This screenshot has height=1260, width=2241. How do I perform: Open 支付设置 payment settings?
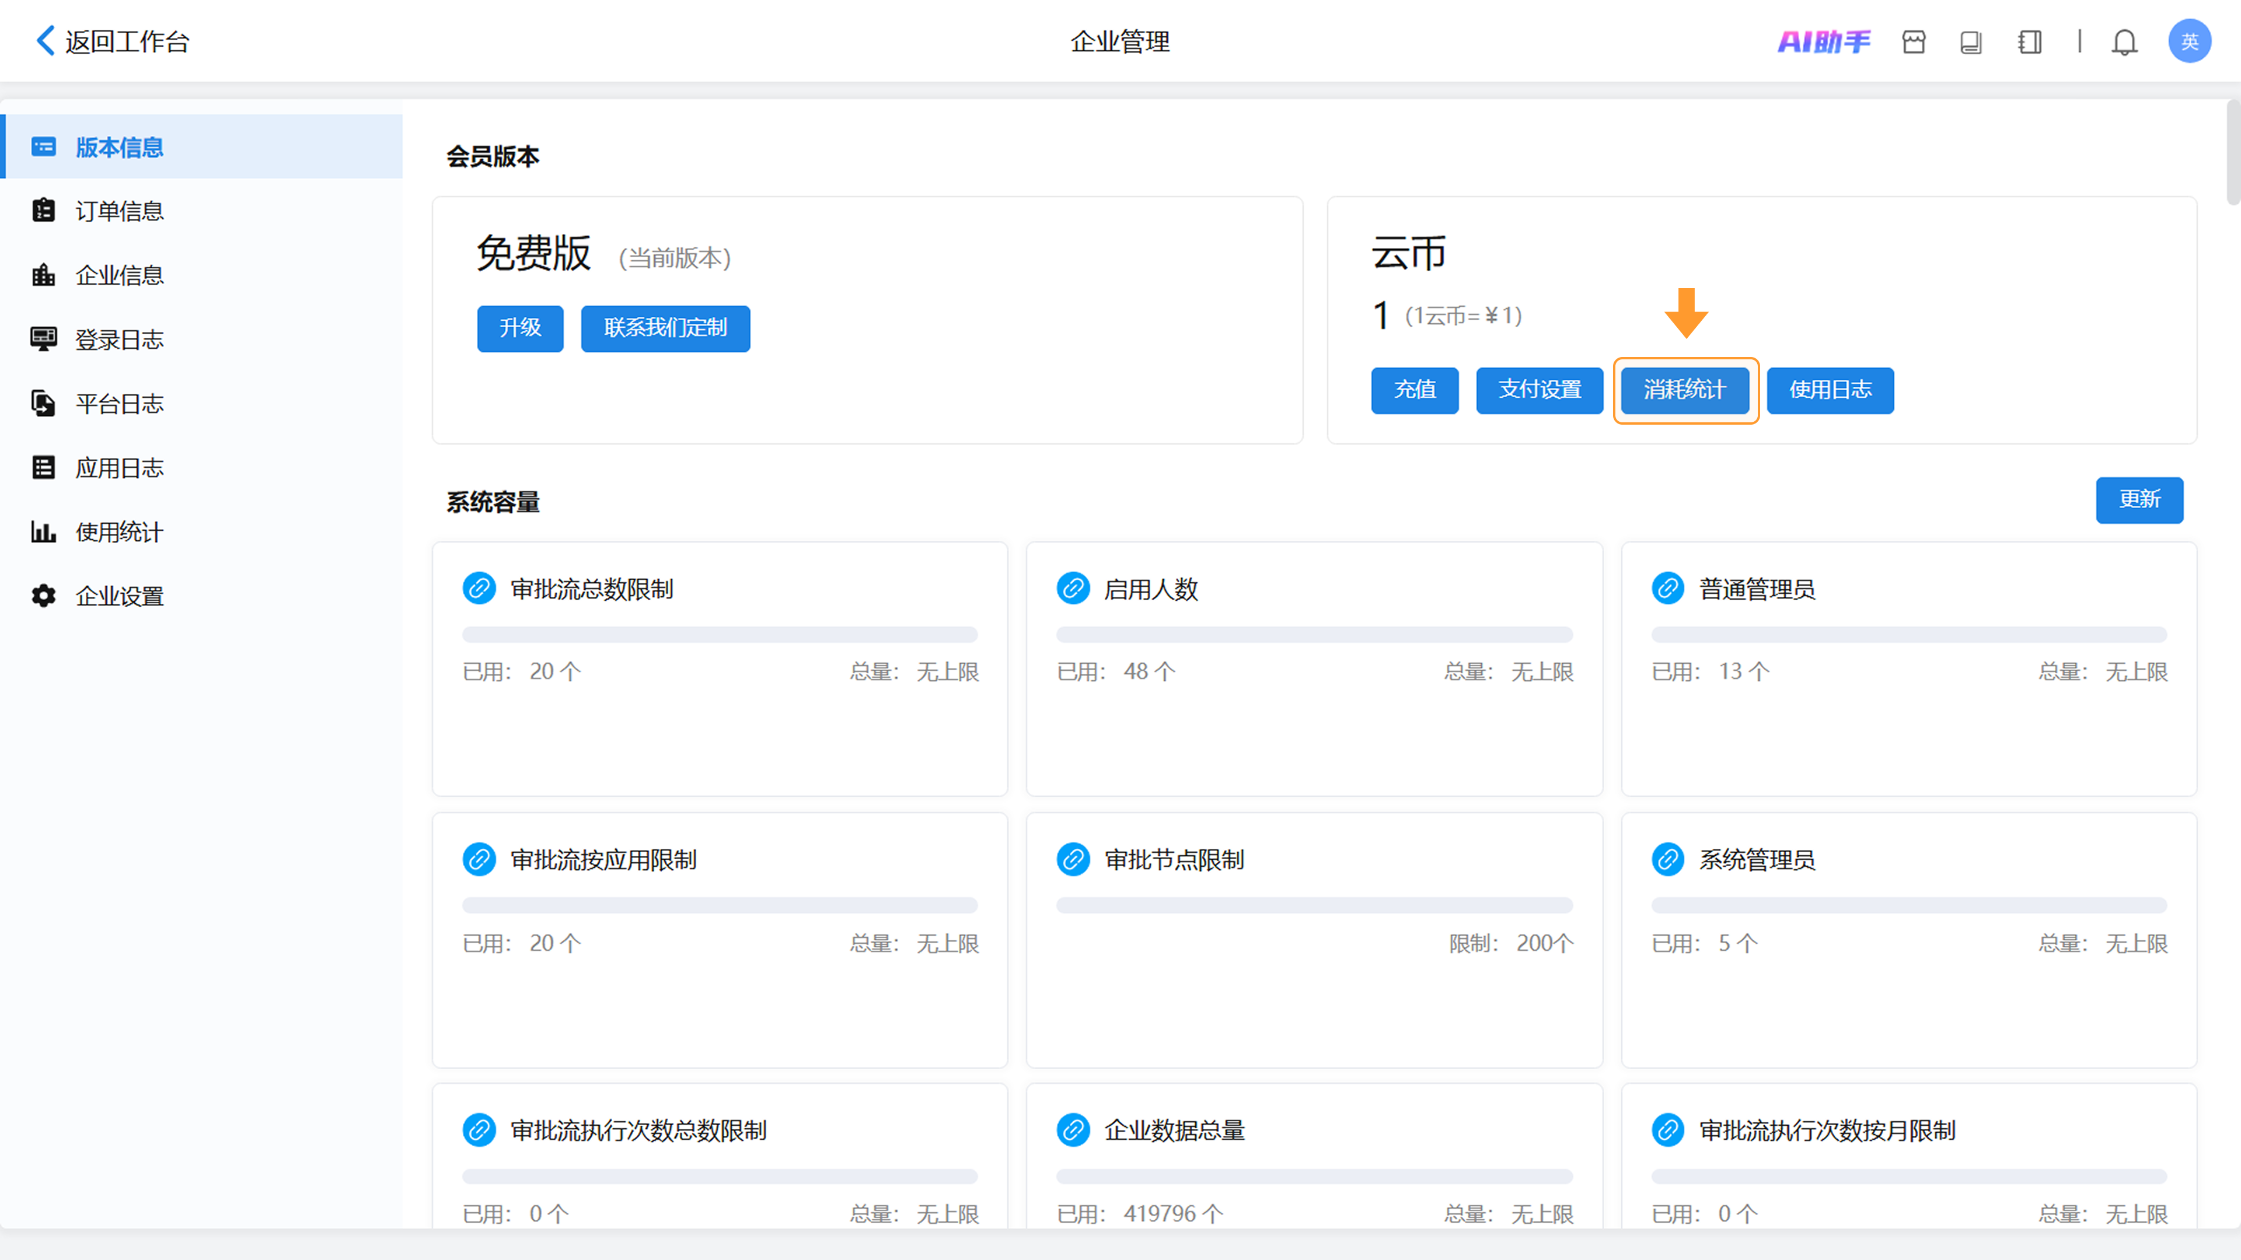pos(1540,390)
